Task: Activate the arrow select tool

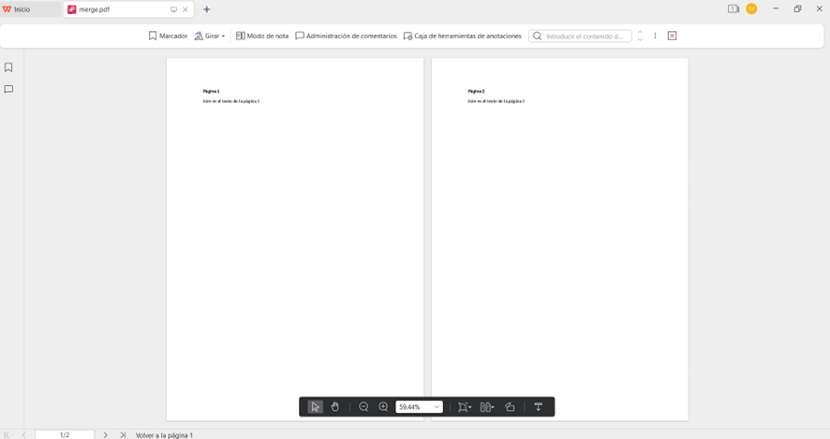Action: coord(315,407)
